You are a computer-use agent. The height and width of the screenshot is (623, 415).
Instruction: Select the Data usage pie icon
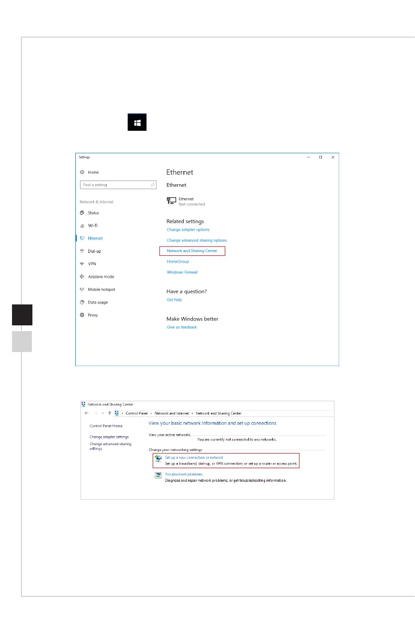(82, 302)
